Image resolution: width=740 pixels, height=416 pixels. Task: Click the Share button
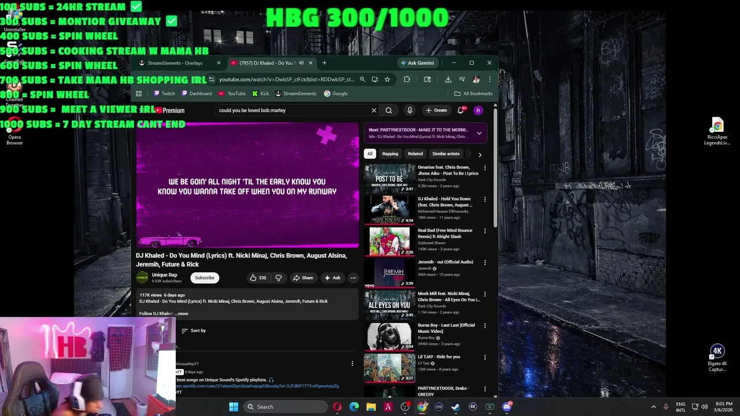point(302,278)
